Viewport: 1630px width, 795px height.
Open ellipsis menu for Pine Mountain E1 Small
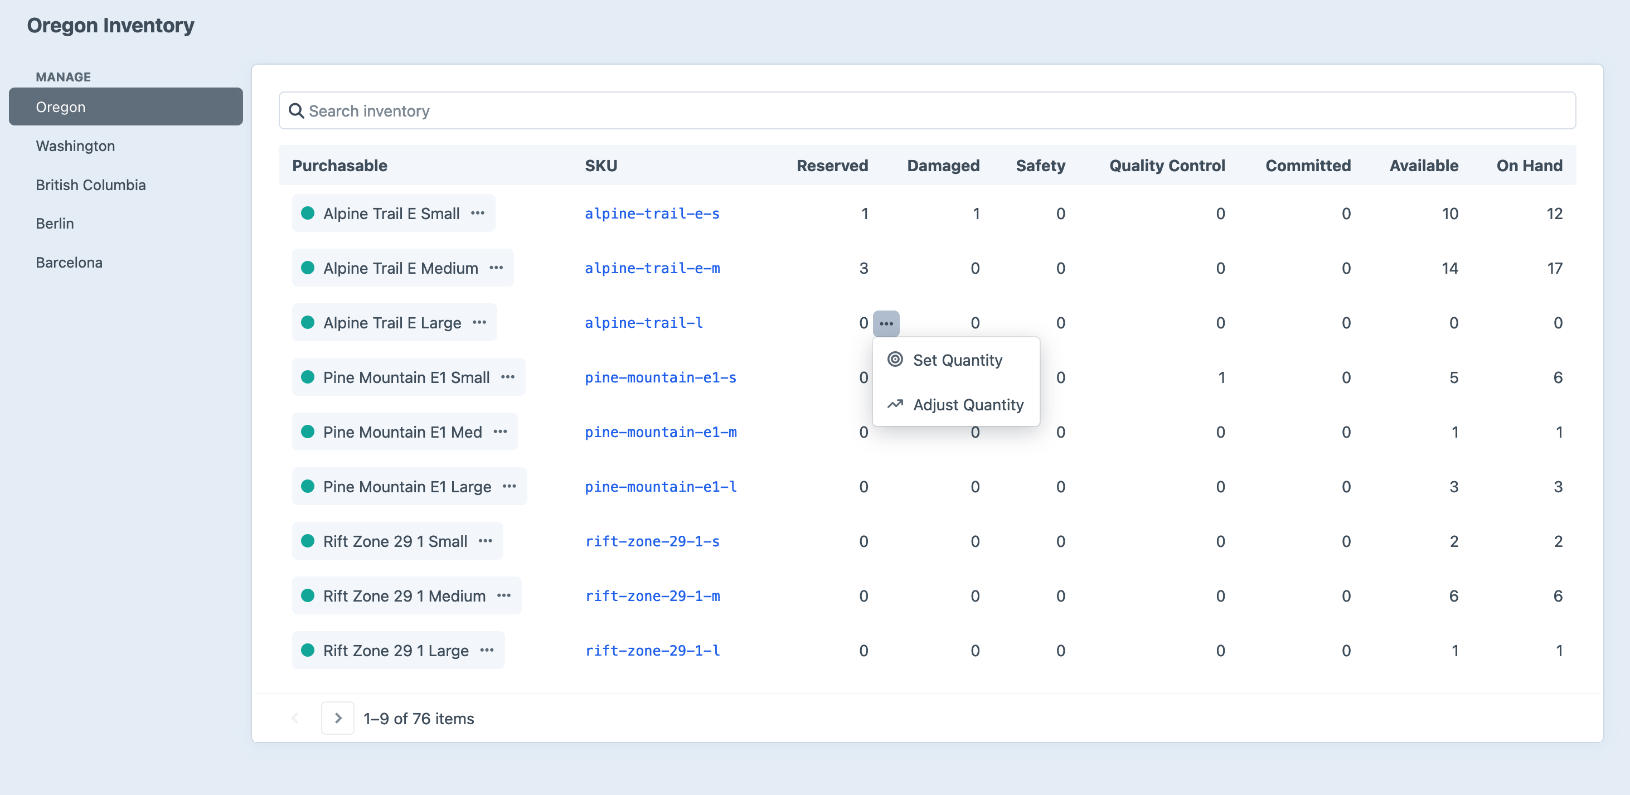click(x=507, y=377)
